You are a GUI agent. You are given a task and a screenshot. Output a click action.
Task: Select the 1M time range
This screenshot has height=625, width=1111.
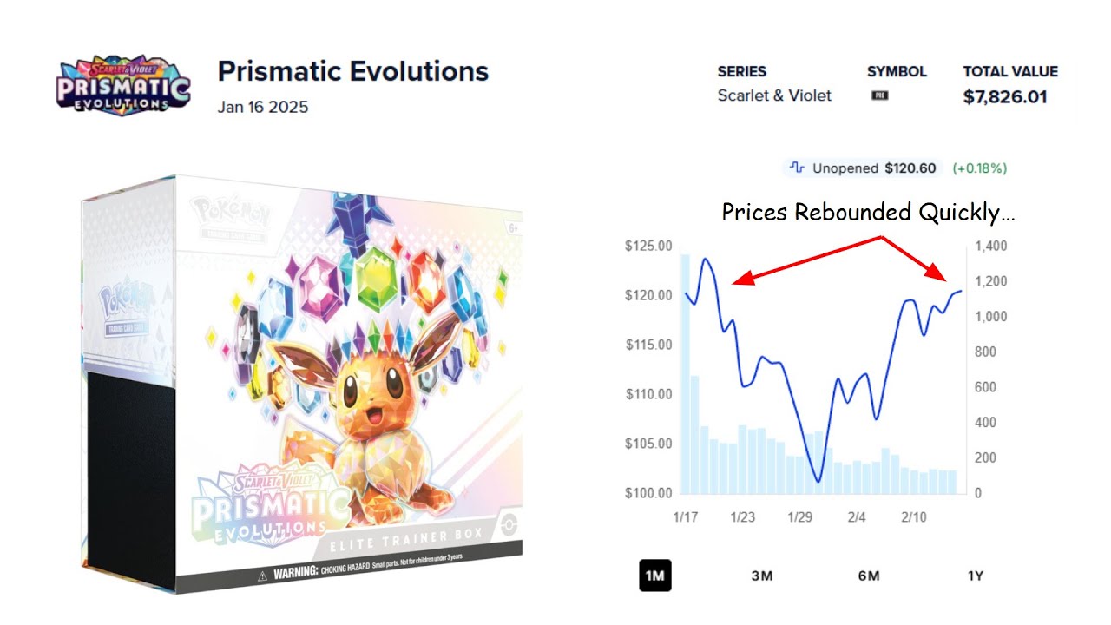coord(655,576)
